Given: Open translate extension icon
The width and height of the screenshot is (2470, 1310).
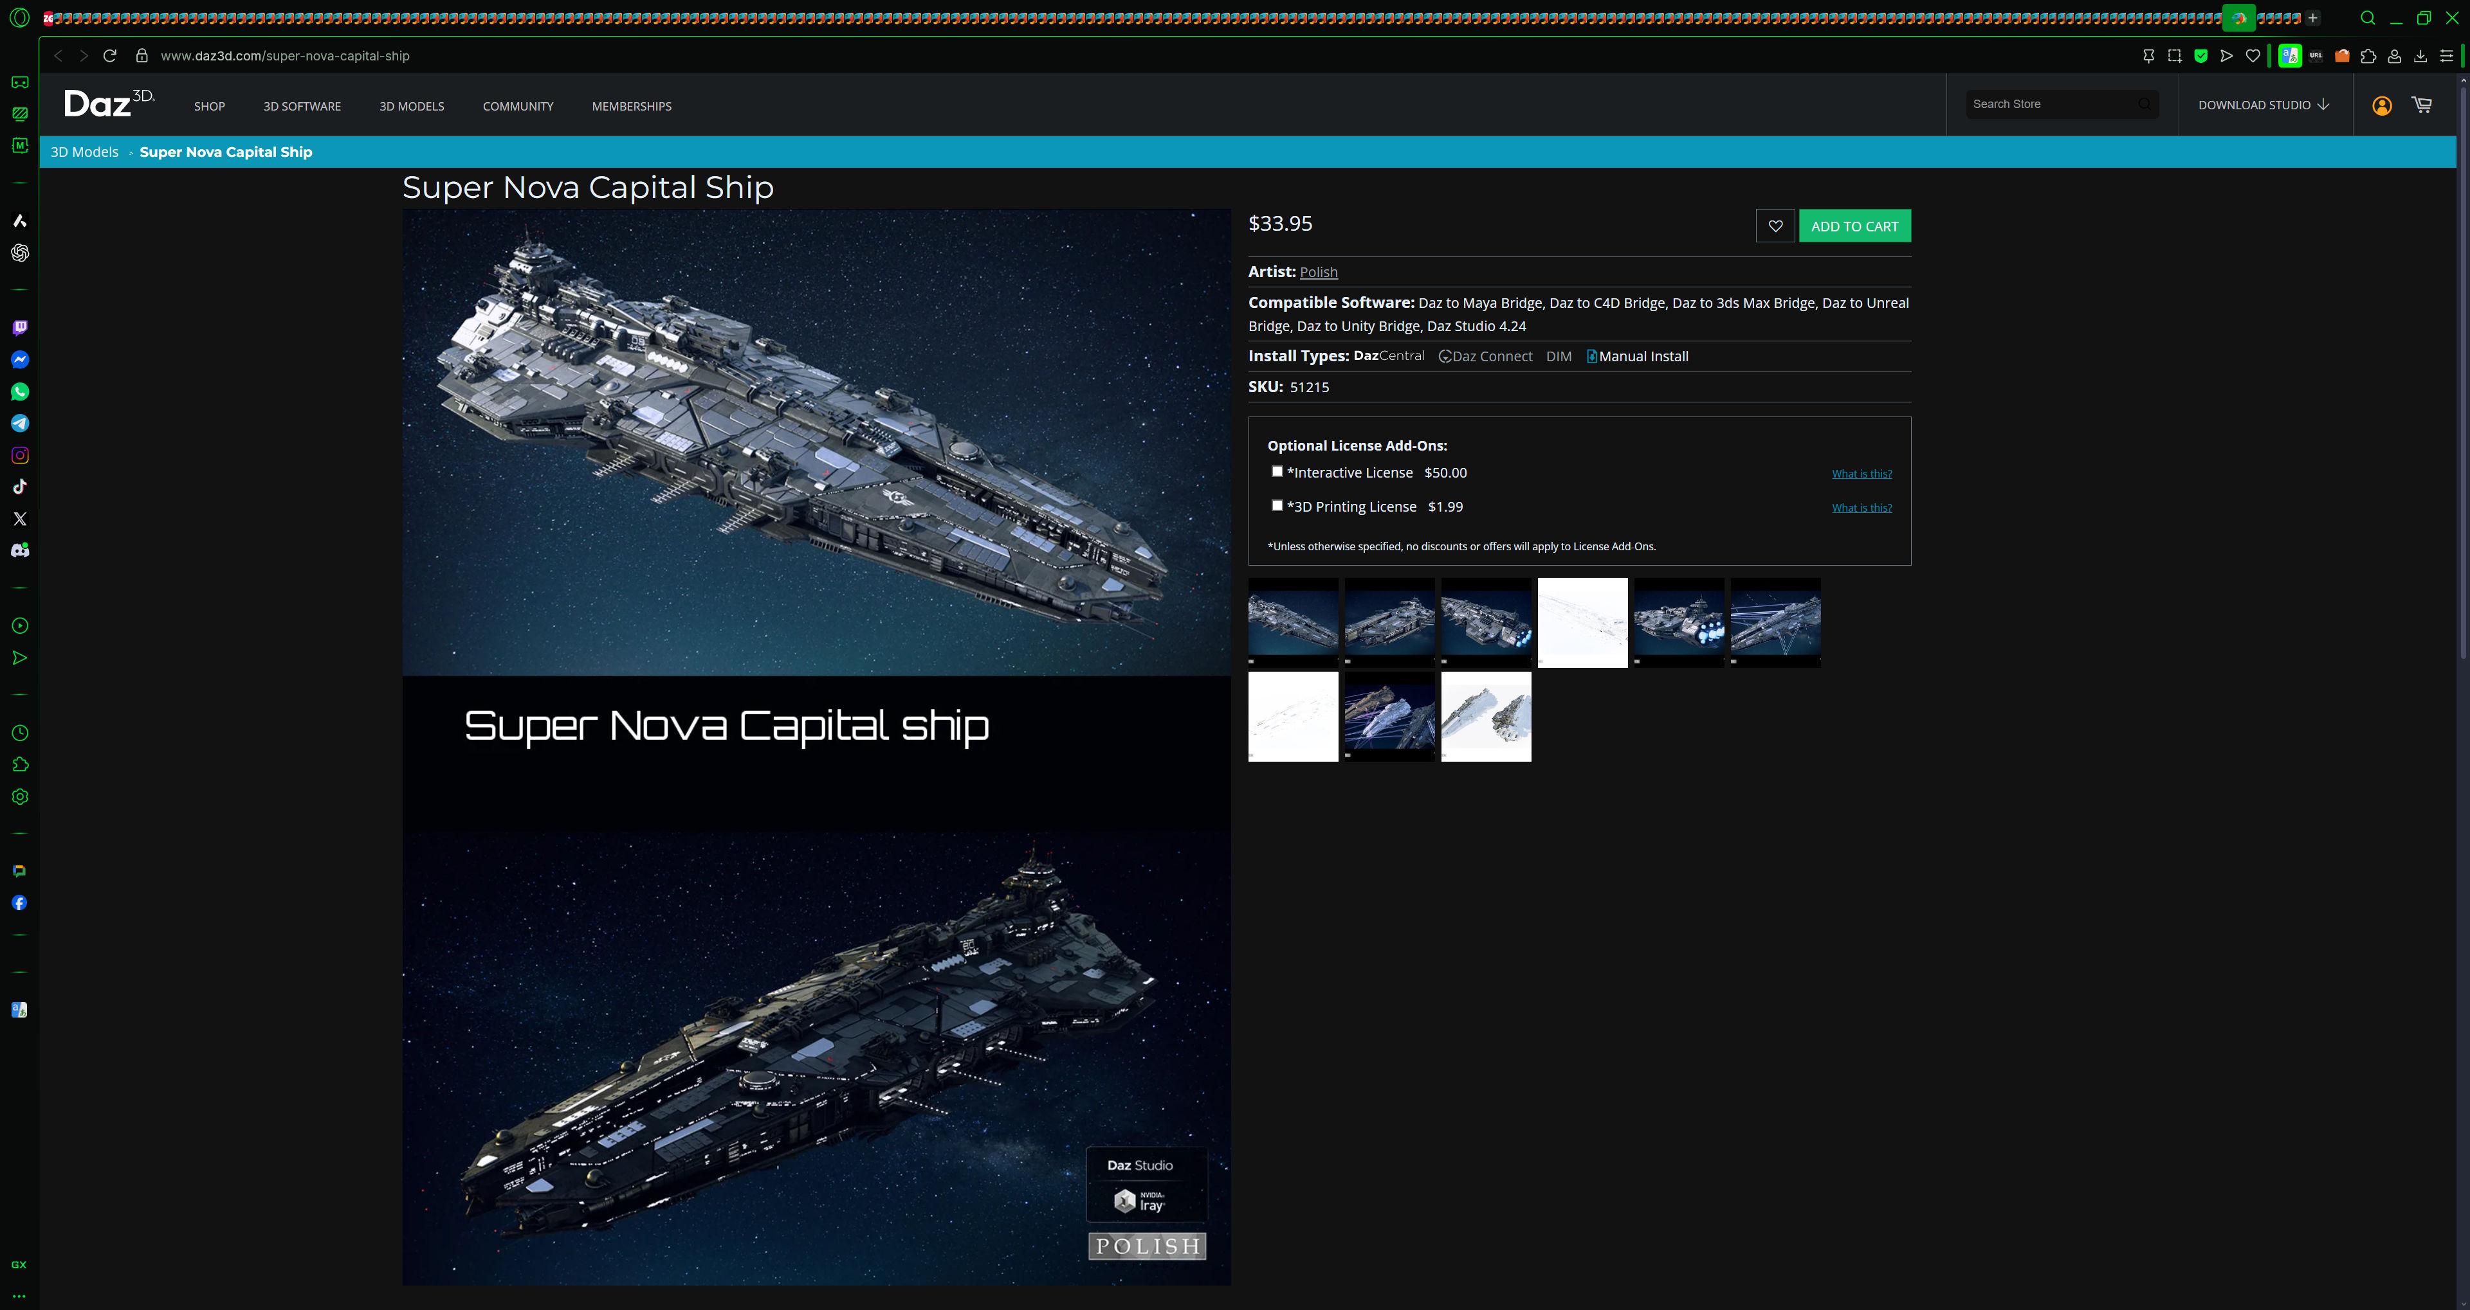Looking at the screenshot, I should pyautogui.click(x=2290, y=55).
